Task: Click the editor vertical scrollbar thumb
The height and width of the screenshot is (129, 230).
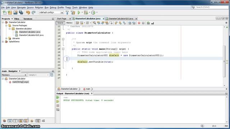Action: click(x=224, y=61)
